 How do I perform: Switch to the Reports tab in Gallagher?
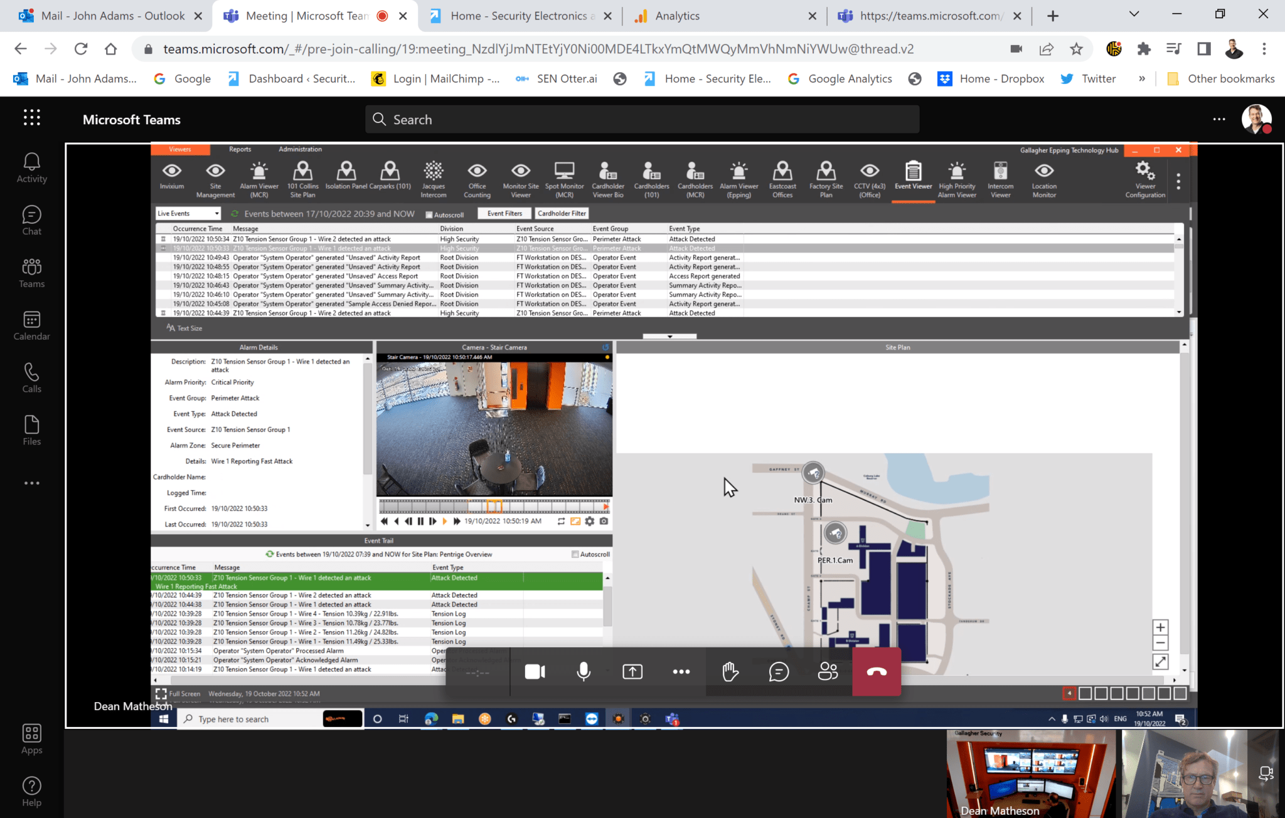point(240,149)
